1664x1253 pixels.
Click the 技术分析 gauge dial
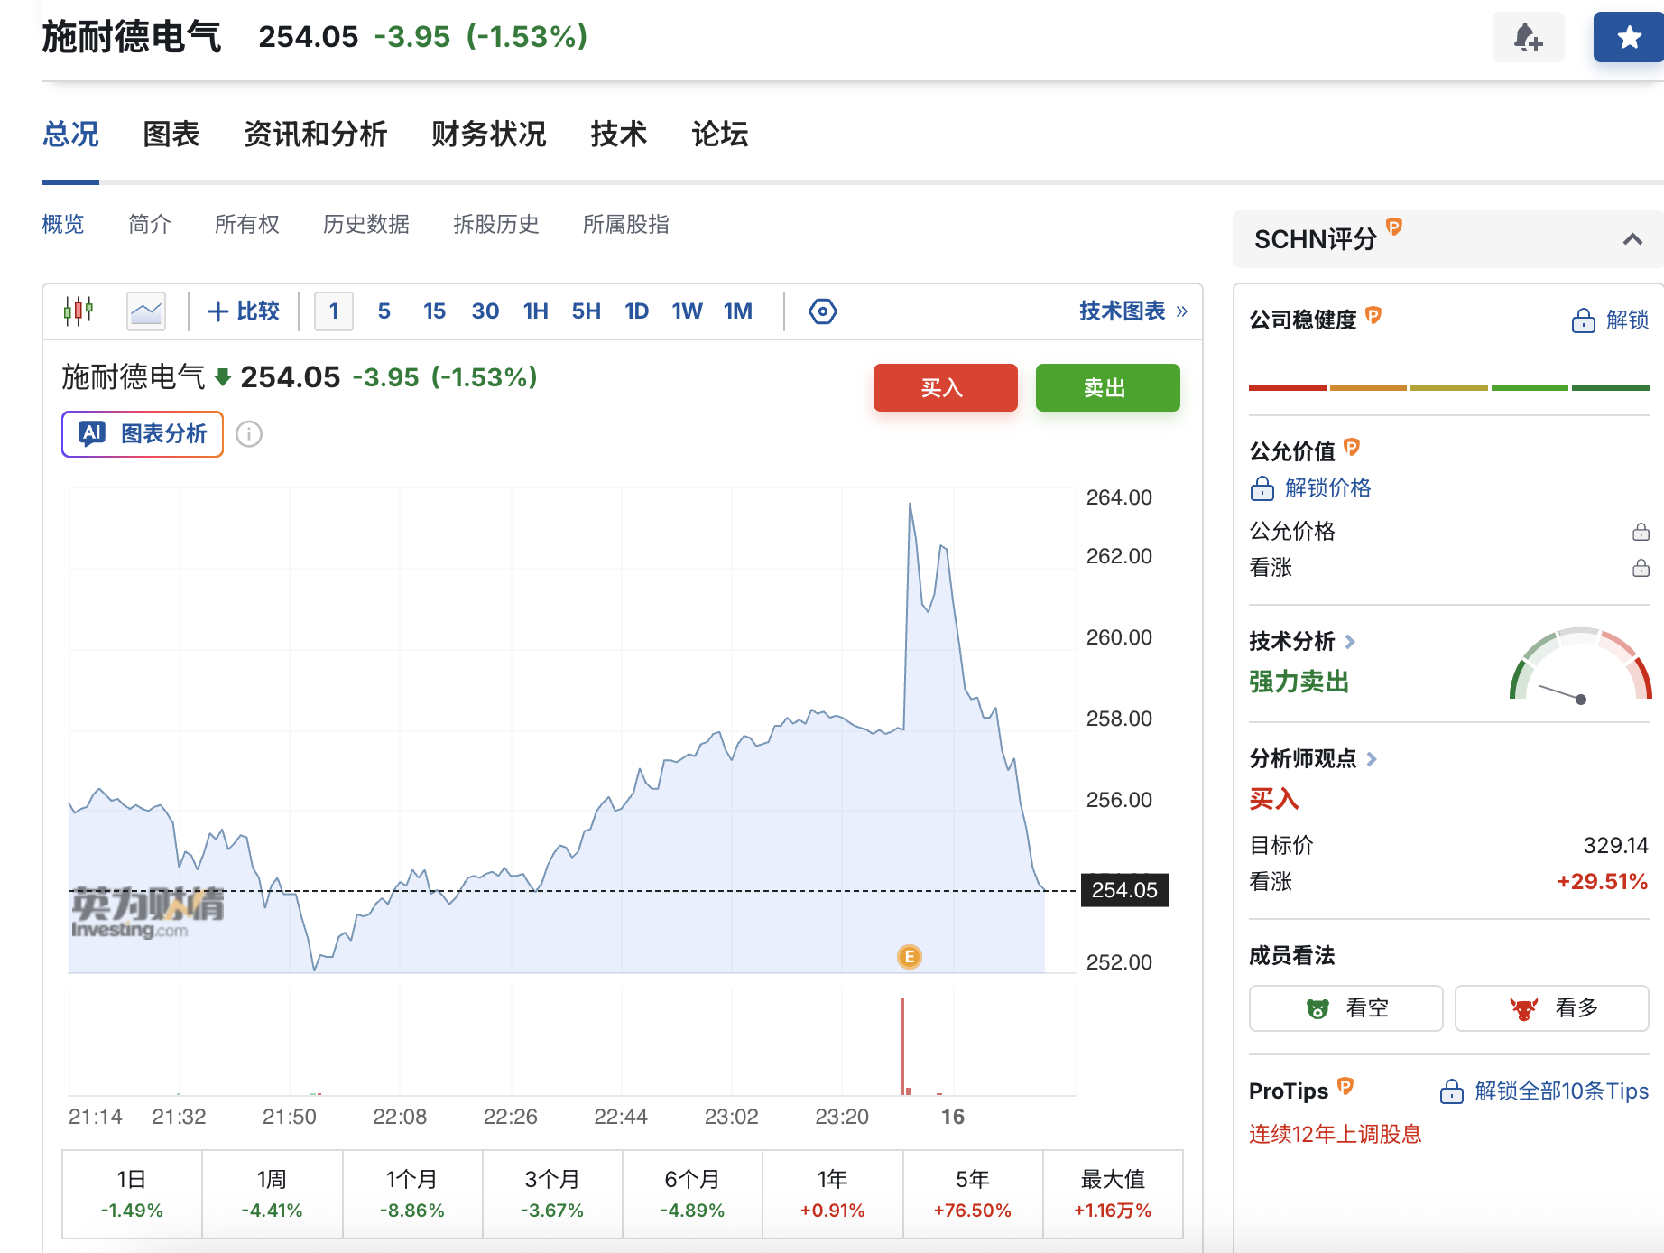1581,664
